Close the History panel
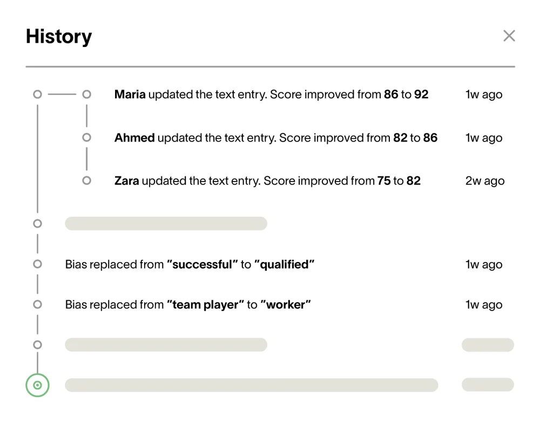This screenshot has height=430, width=540. click(509, 36)
